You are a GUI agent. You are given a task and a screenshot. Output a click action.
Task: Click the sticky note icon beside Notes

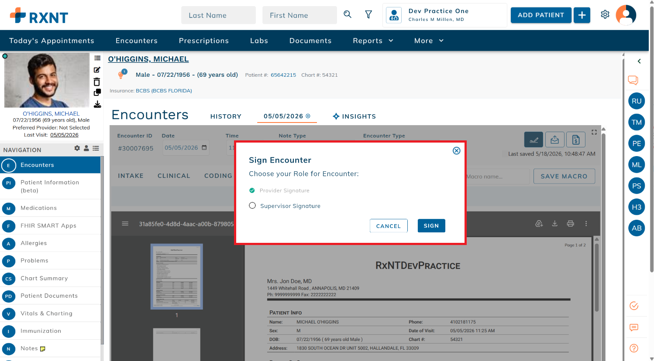pos(43,349)
